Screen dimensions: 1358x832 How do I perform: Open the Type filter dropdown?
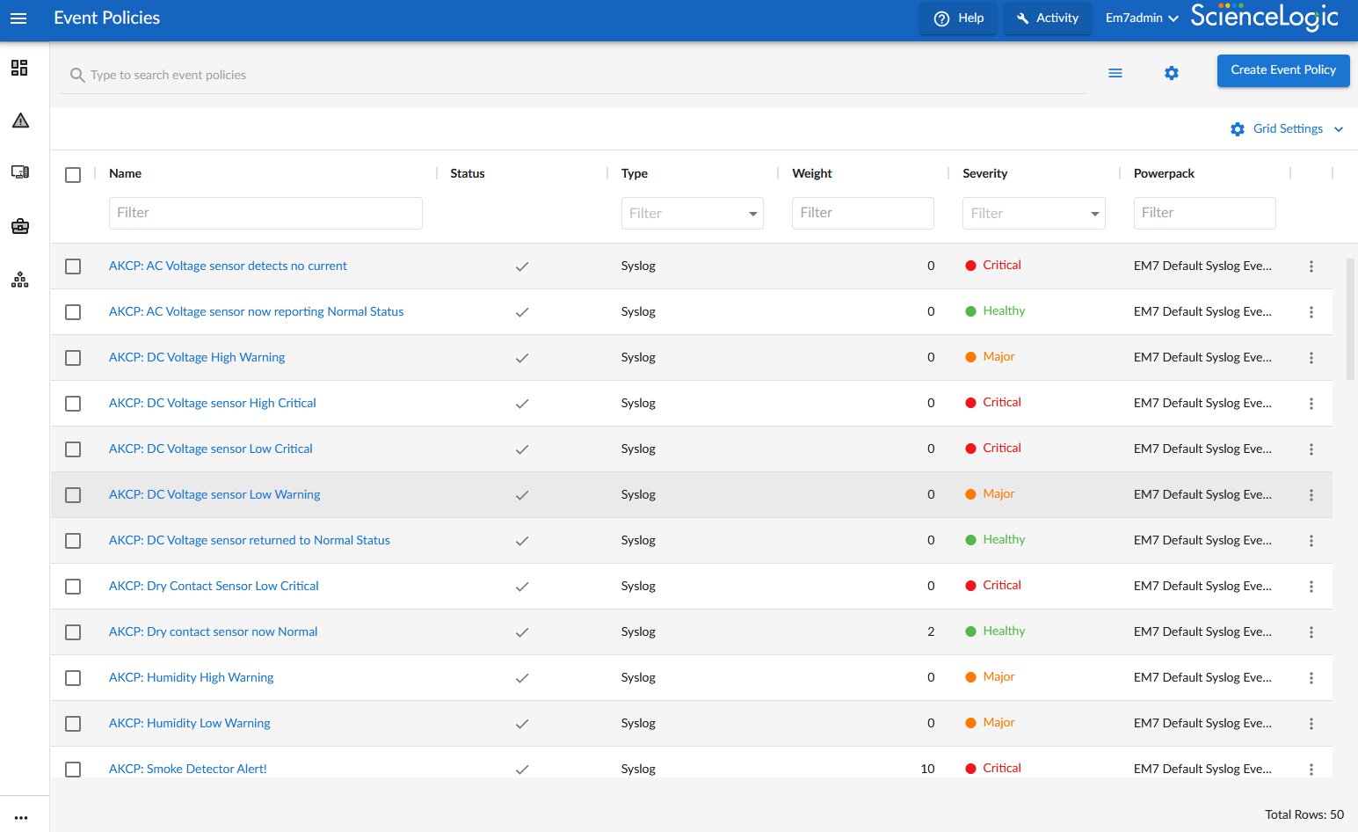coord(692,213)
